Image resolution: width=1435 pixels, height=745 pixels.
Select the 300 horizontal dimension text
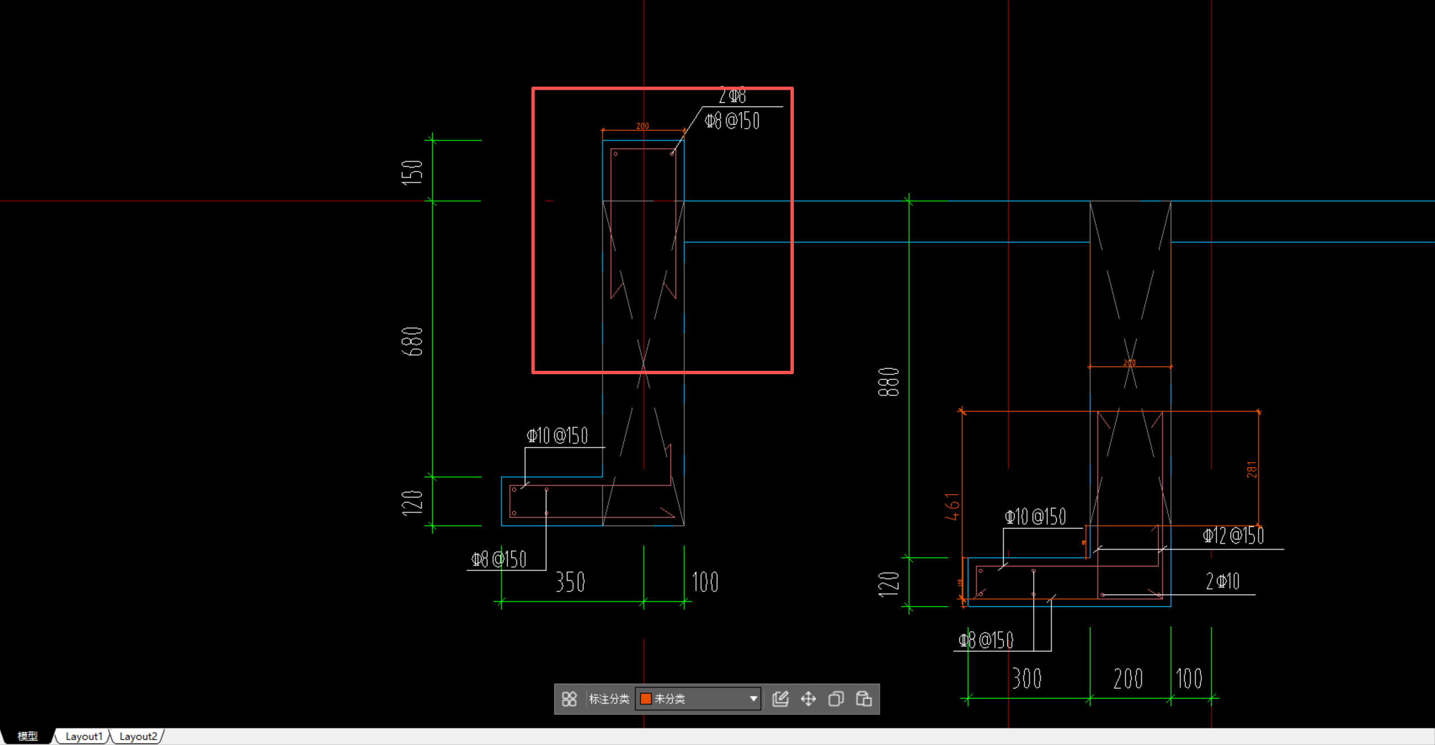click(1027, 679)
